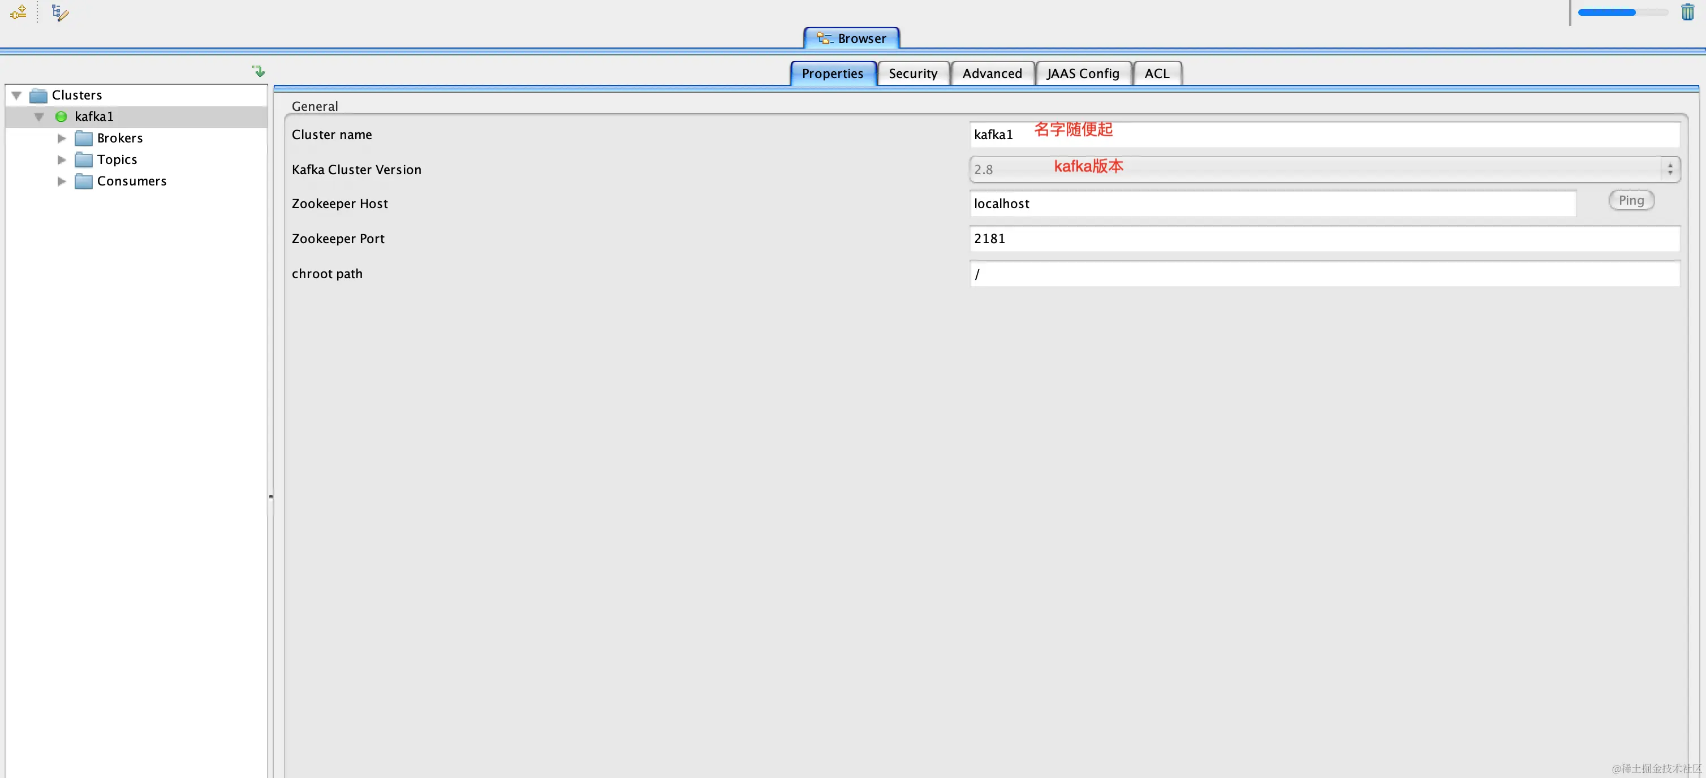The height and width of the screenshot is (778, 1706).
Task: Click the green status dot beside kafka1
Action: [x=61, y=116]
